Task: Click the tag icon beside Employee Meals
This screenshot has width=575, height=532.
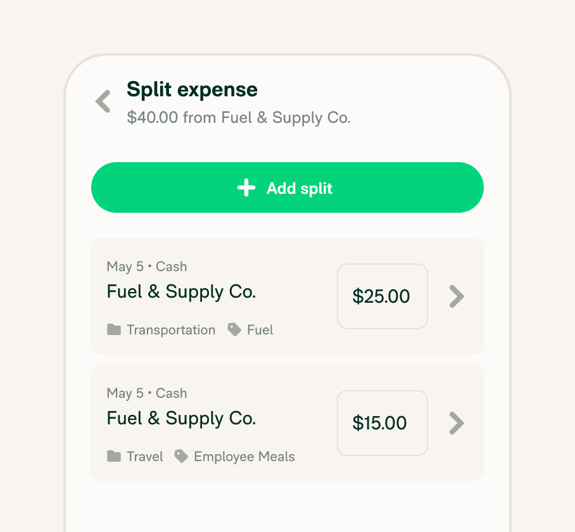Action: click(x=181, y=457)
